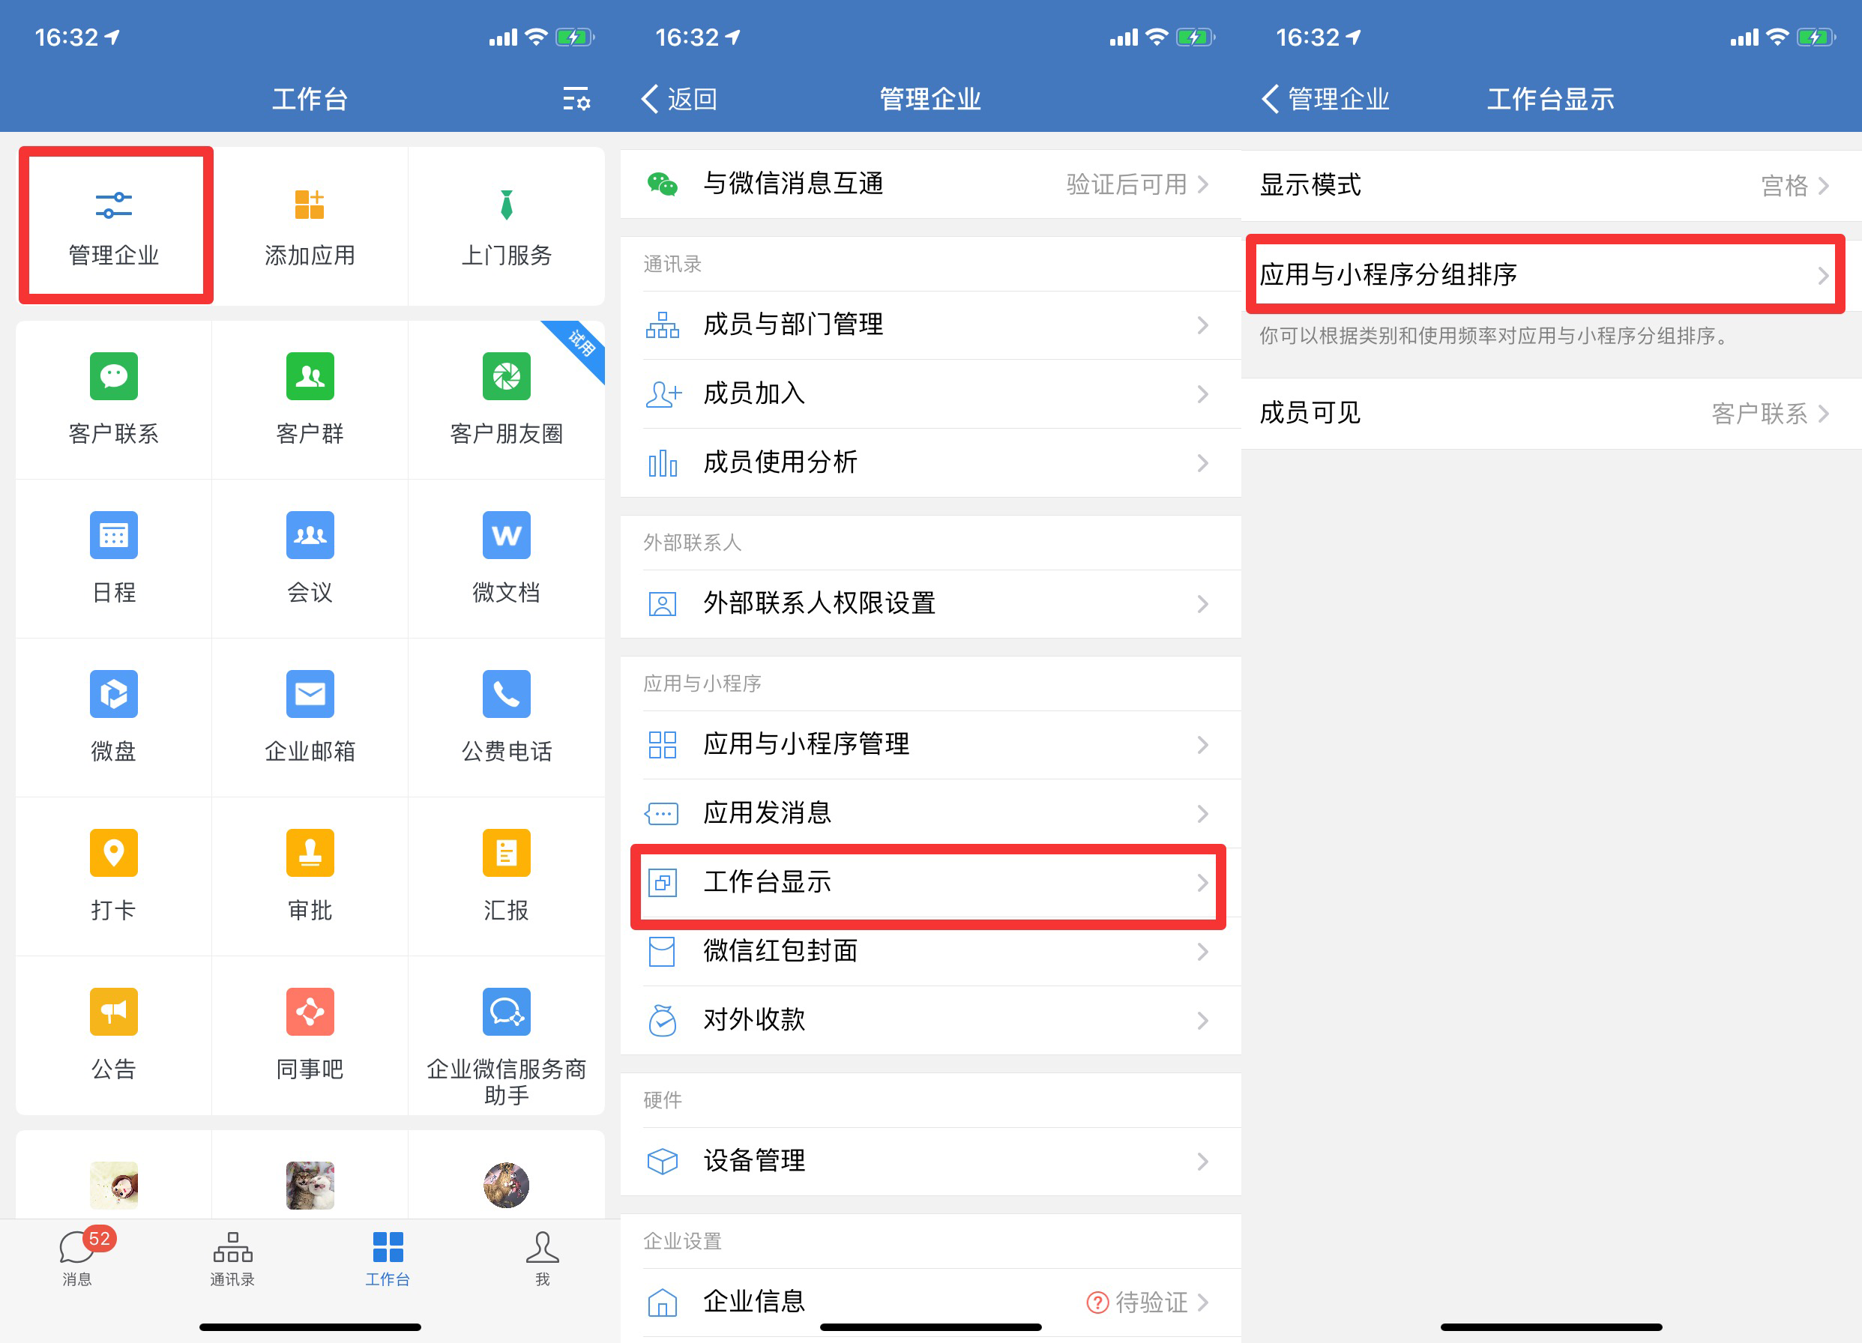Open the 客户联系 green chat icon
This screenshot has width=1862, height=1343.
113,377
